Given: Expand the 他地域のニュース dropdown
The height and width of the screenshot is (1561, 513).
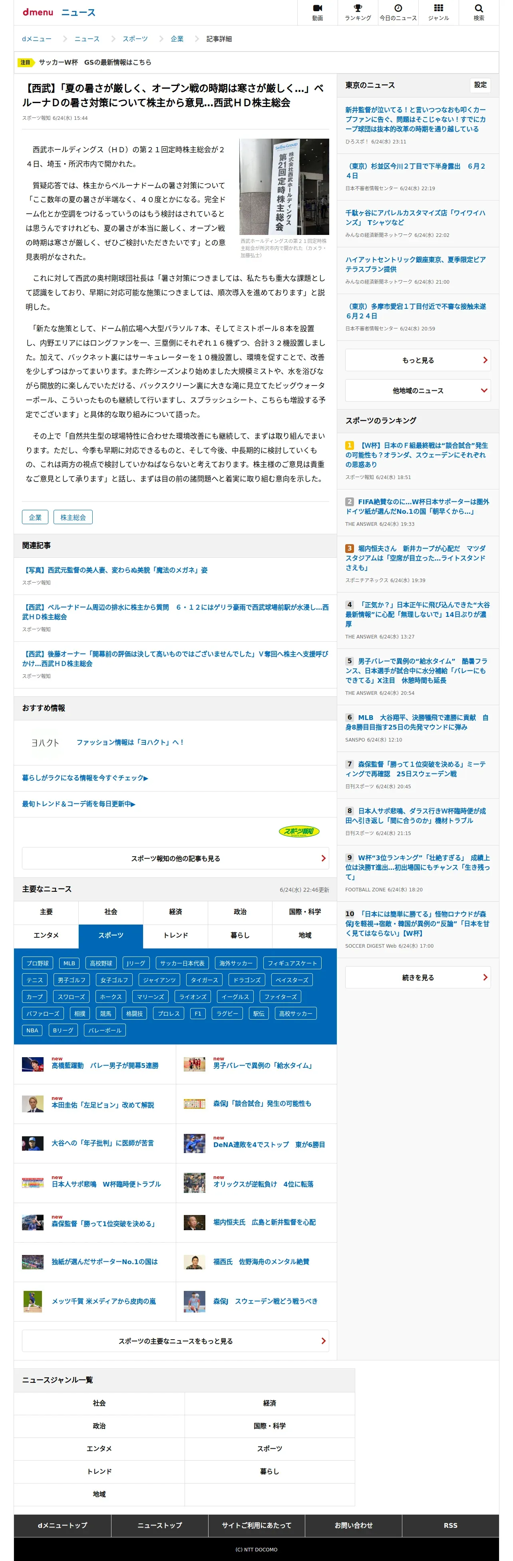Looking at the screenshot, I should click(418, 391).
